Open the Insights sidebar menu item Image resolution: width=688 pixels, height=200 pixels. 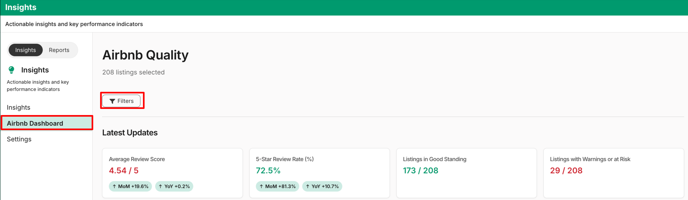(x=19, y=107)
